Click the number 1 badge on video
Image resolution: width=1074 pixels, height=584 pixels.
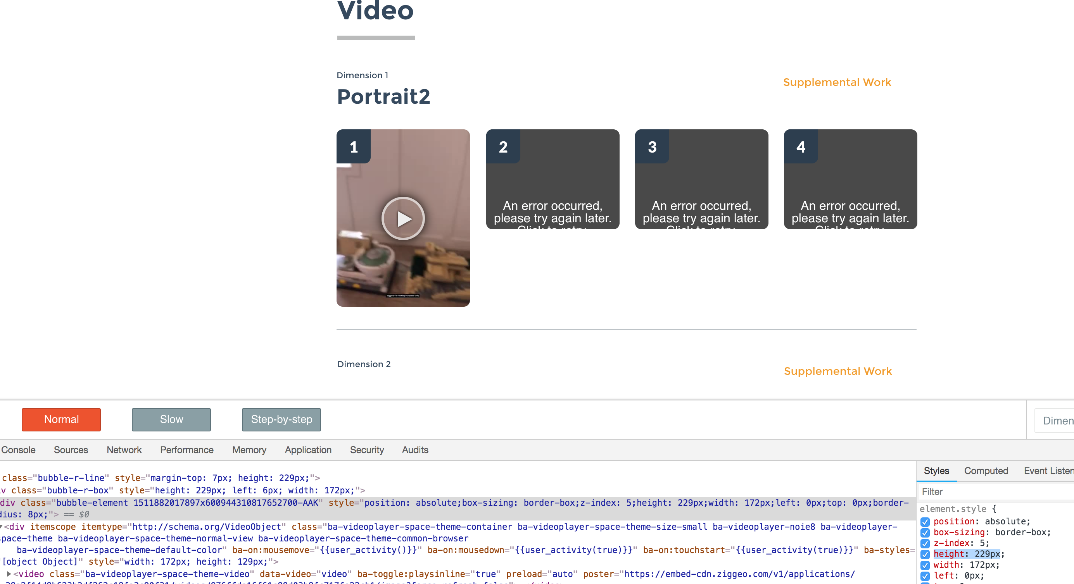pos(354,147)
